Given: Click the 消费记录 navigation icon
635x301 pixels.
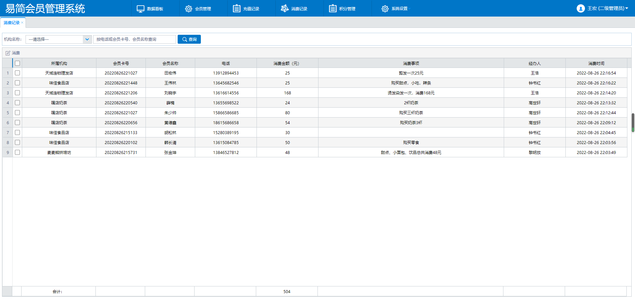Looking at the screenshot, I should pos(284,9).
